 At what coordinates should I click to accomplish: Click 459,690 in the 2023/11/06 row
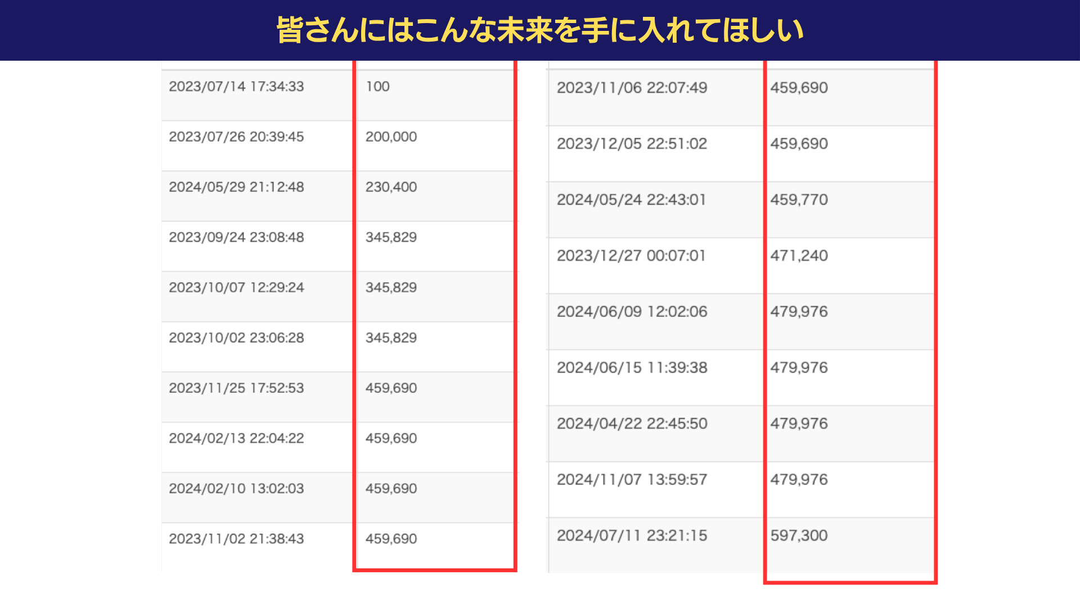pyautogui.click(x=799, y=88)
